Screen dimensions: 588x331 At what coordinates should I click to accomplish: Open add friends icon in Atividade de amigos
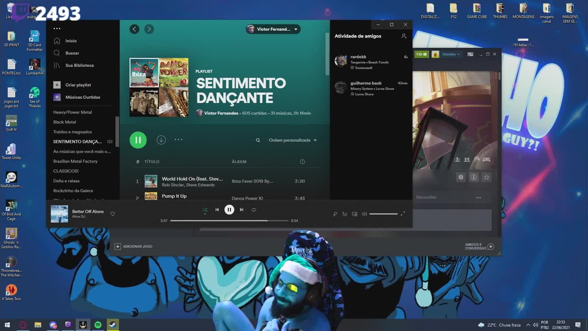pyautogui.click(x=404, y=36)
